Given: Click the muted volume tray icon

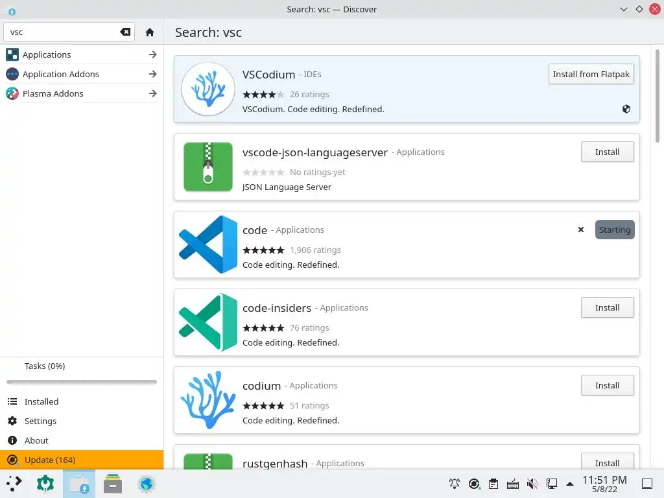Looking at the screenshot, I should (532, 484).
